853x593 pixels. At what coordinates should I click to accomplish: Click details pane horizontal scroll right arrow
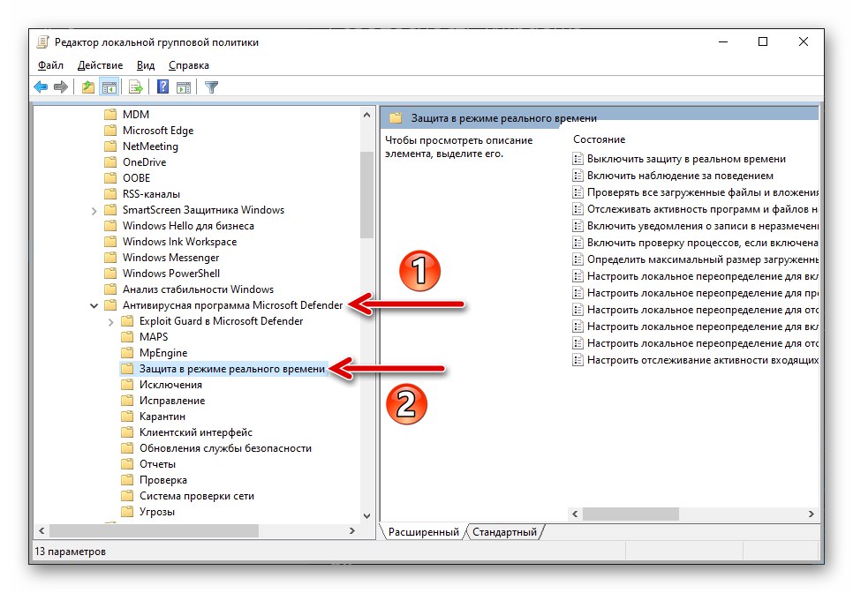pyautogui.click(x=811, y=514)
